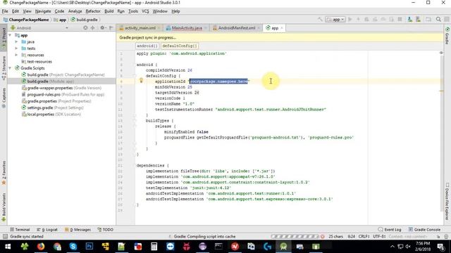451x253 pixels.
Task: Expand the tests folder
Action: [x=16, y=48]
